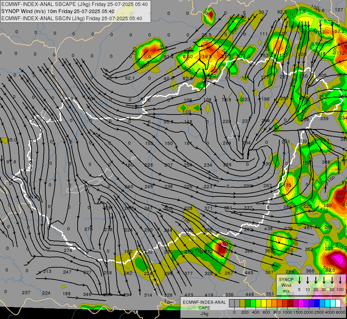The width and height of the screenshot is (347, 319).
Task: Click the '79.8' value on the map
Action: click(226, 100)
